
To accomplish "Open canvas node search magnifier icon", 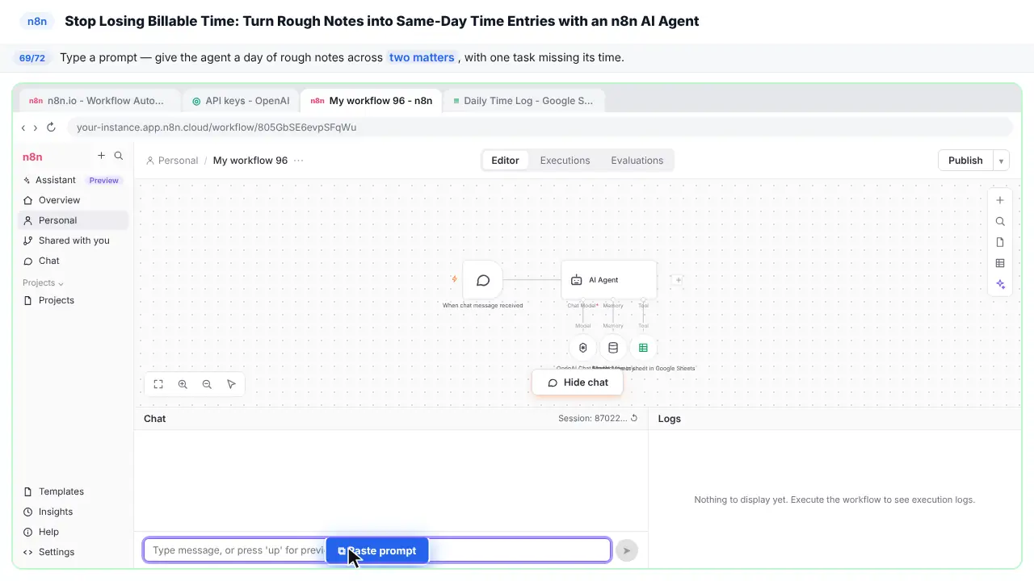I will 1000,221.
